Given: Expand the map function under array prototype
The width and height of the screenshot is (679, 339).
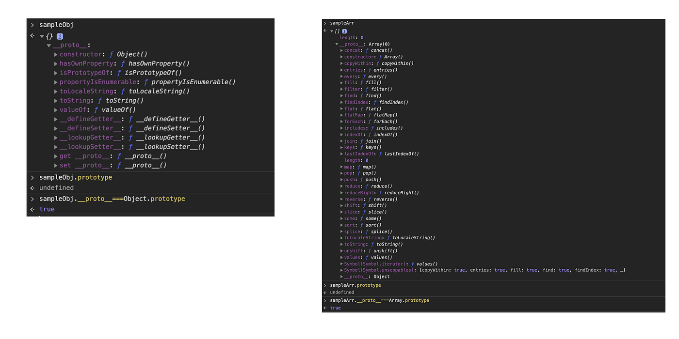Looking at the screenshot, I should point(342,167).
